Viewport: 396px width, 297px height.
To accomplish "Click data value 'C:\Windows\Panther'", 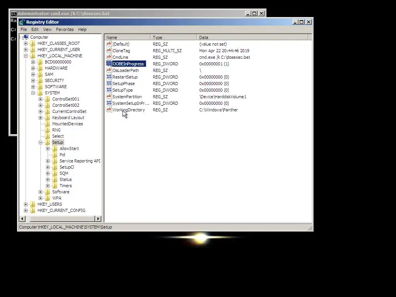I will click(218, 110).
